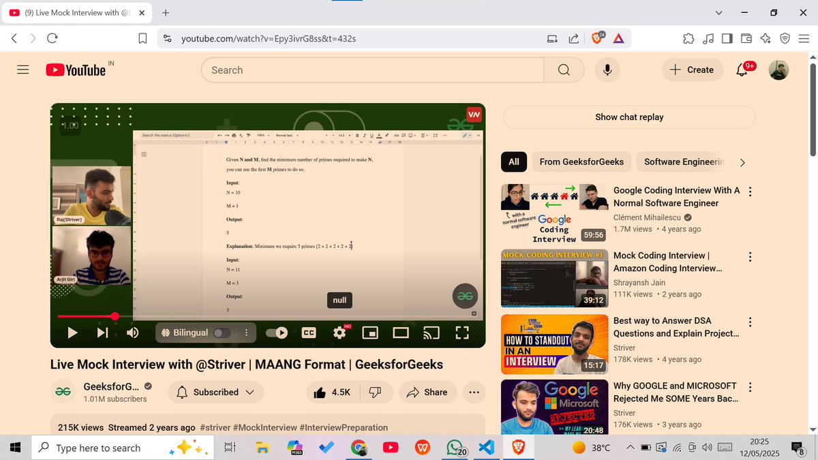Viewport: 818px width, 460px height.
Task: Skip to the next video
Action: (x=102, y=333)
